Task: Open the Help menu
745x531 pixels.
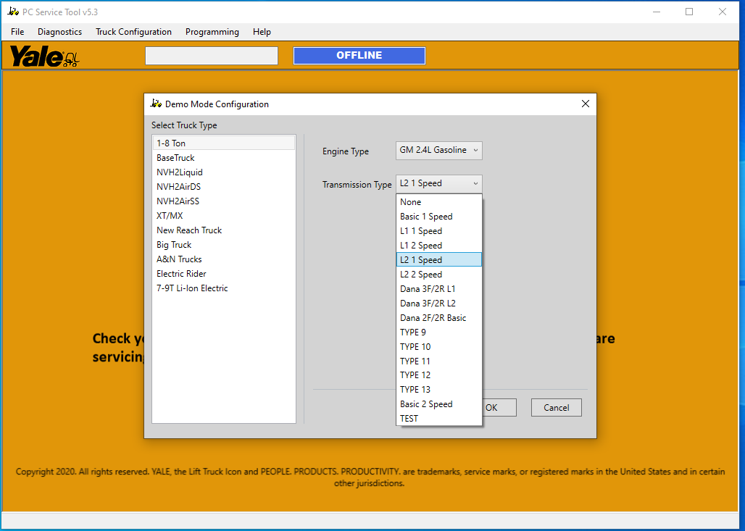Action: (x=262, y=32)
